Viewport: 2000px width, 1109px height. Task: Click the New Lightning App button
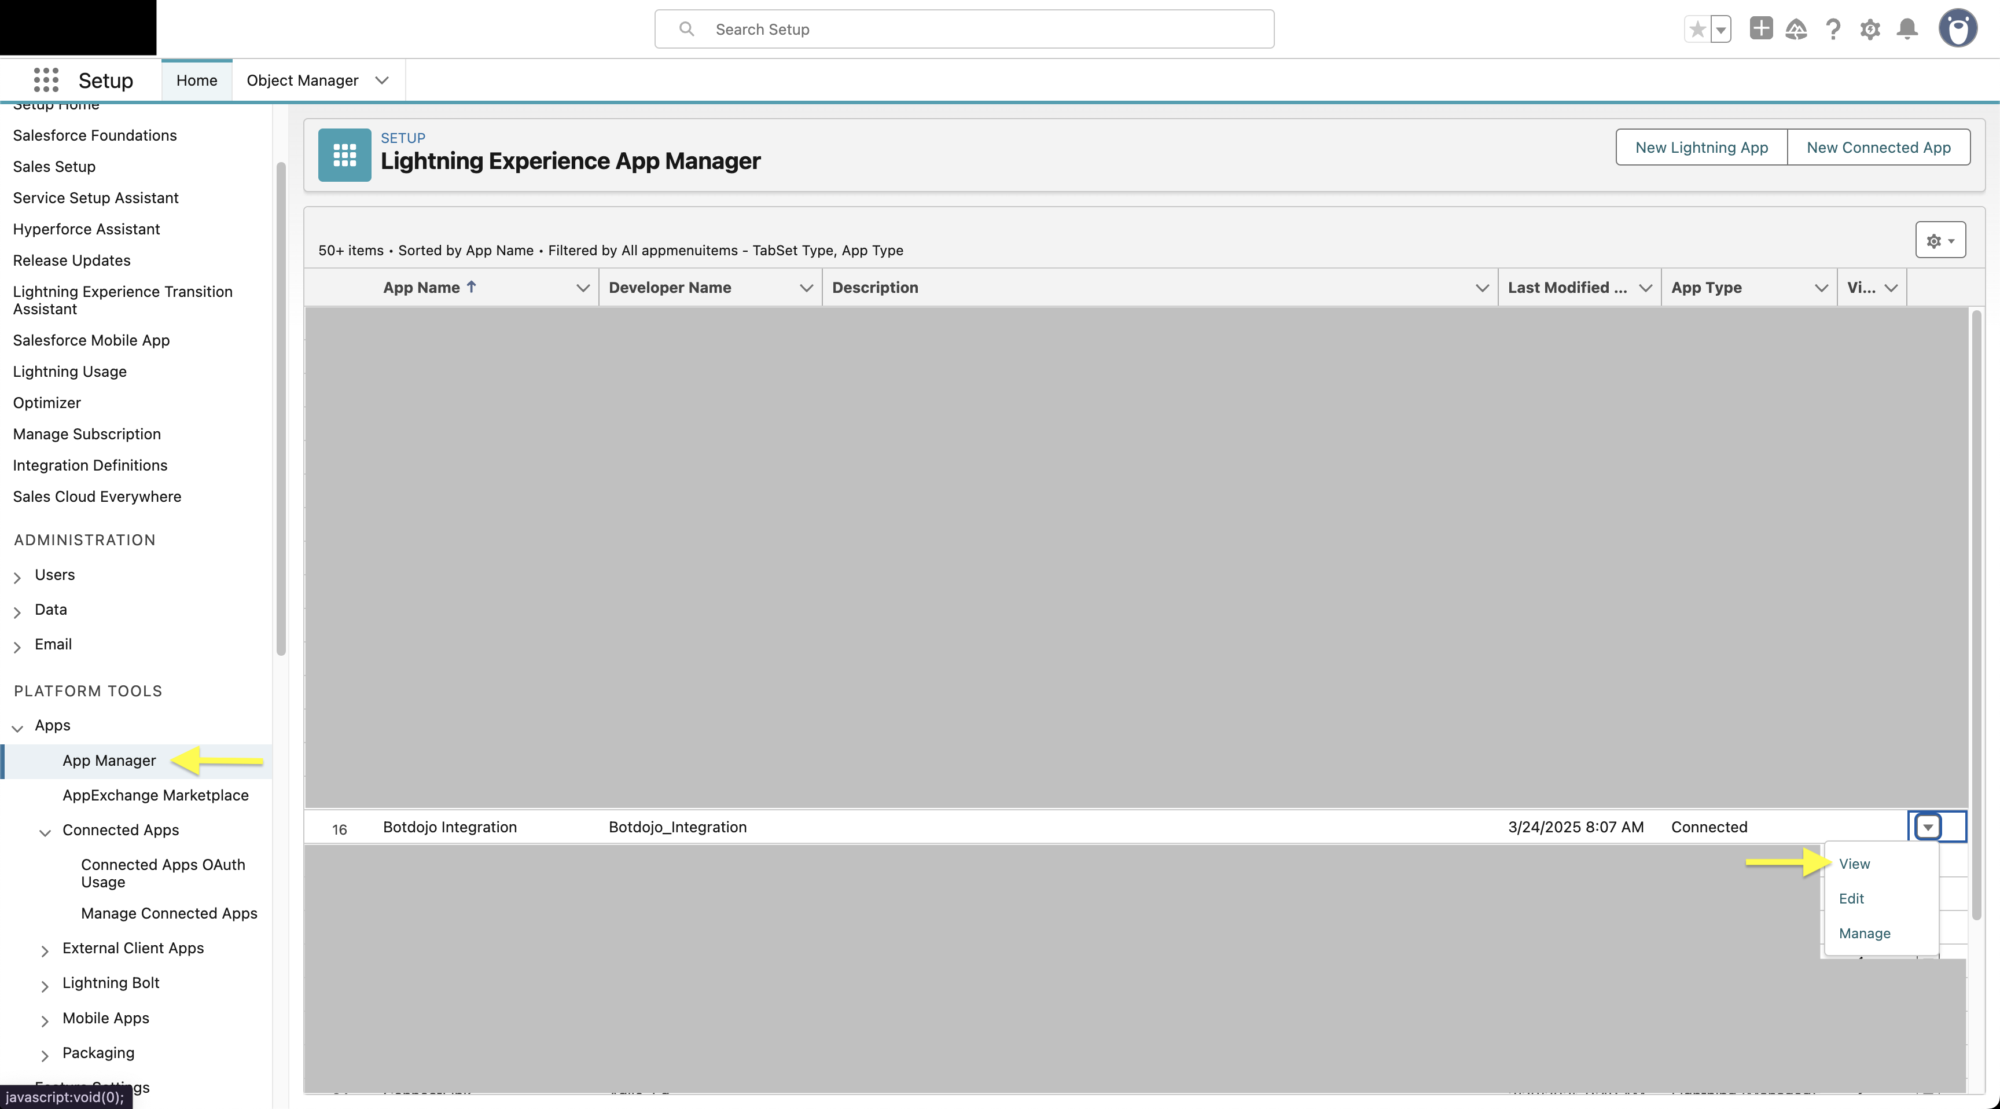tap(1701, 147)
